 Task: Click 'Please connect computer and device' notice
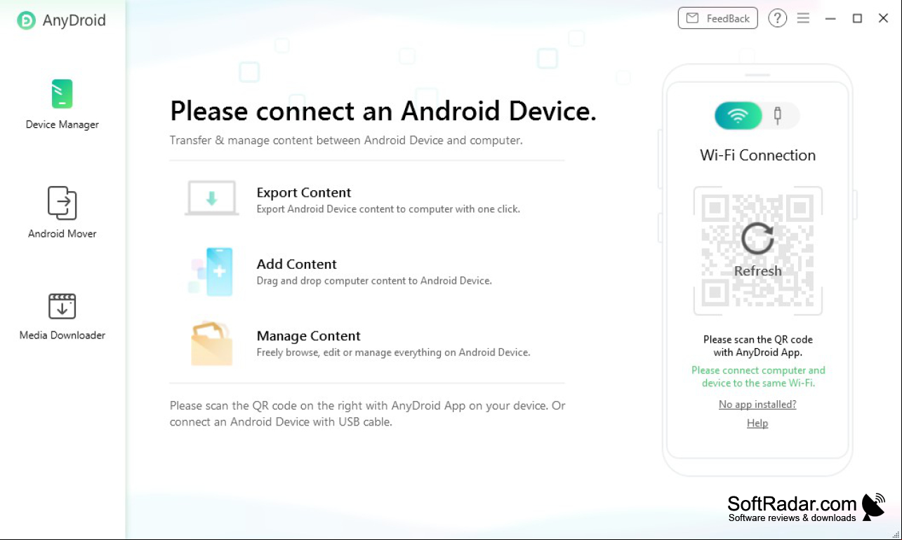tap(758, 376)
